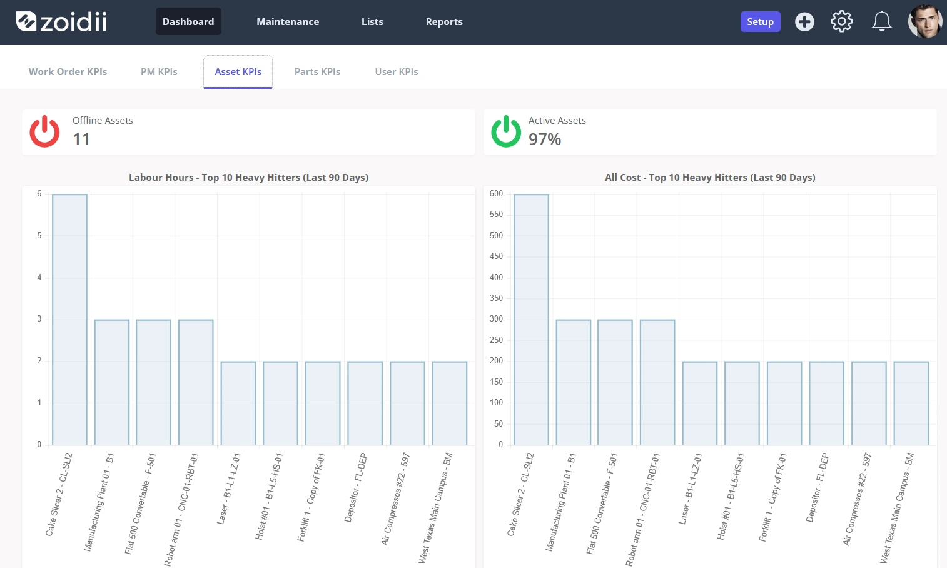Switch to the Work Order KPIs tab

68,72
